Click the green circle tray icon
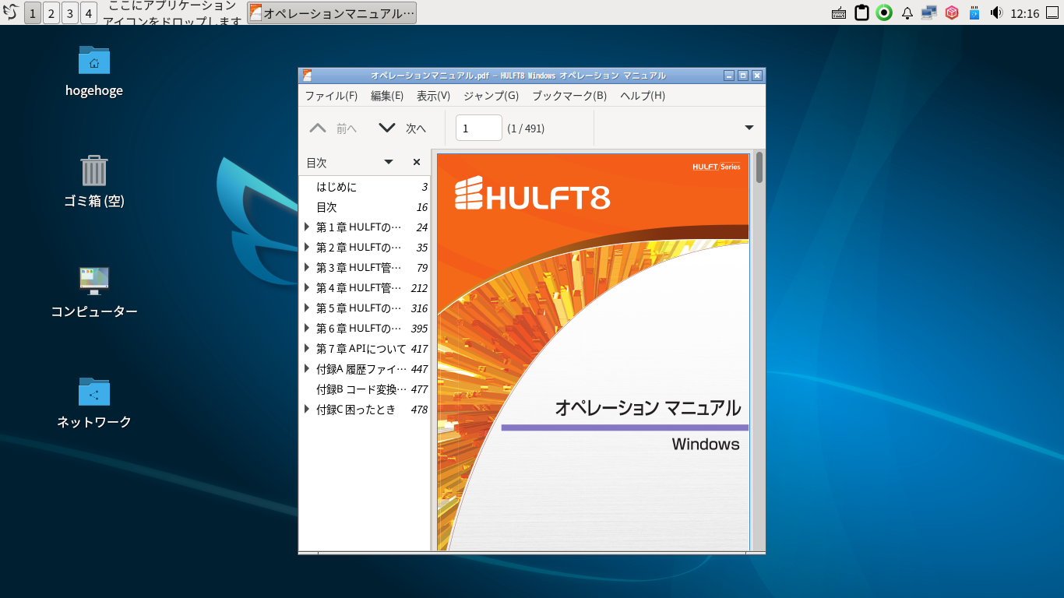1064x598 pixels. [884, 13]
